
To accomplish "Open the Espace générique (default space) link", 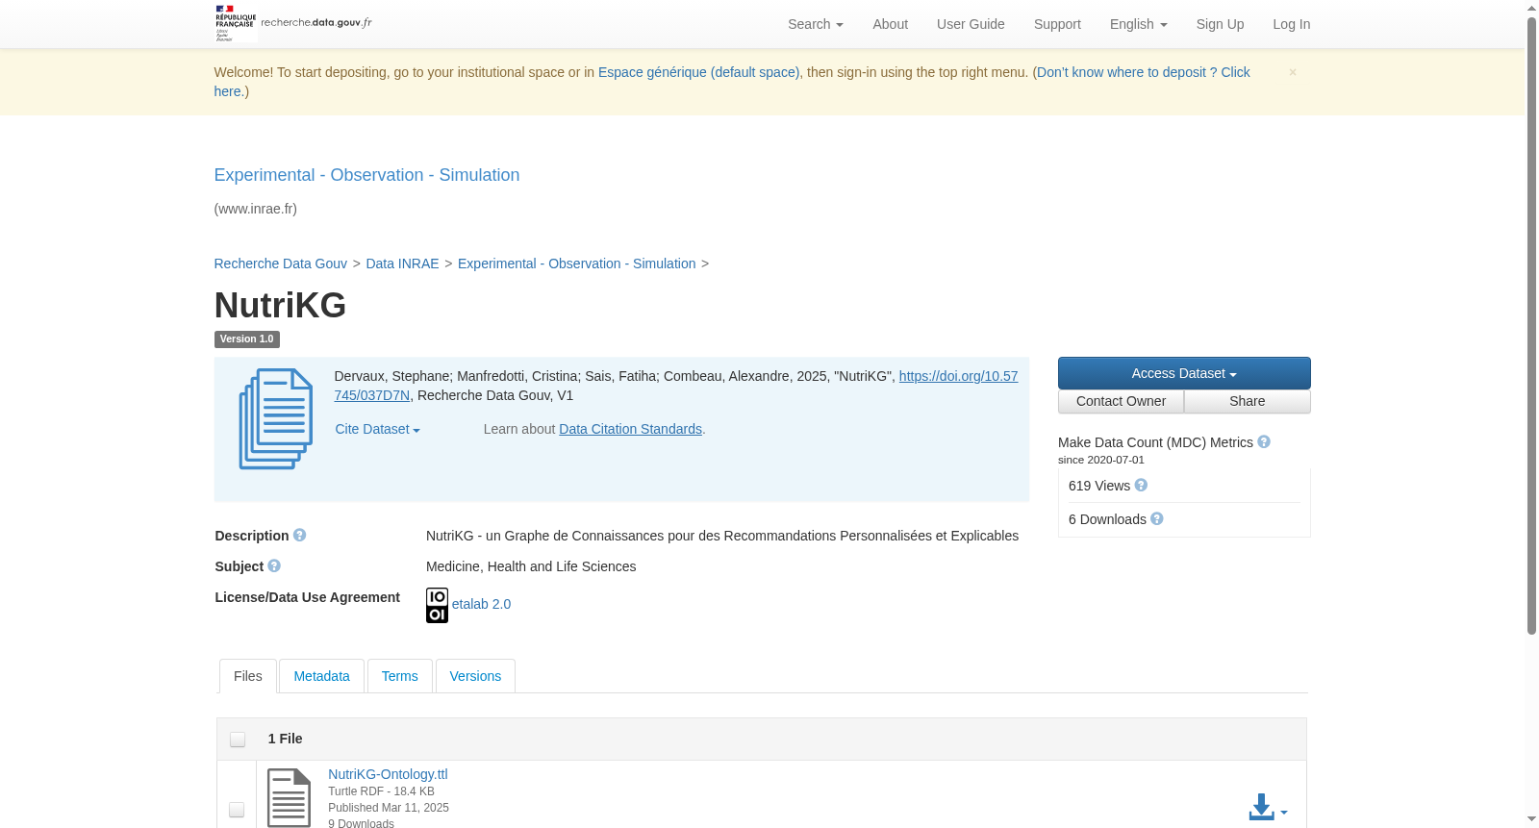I will (x=698, y=72).
